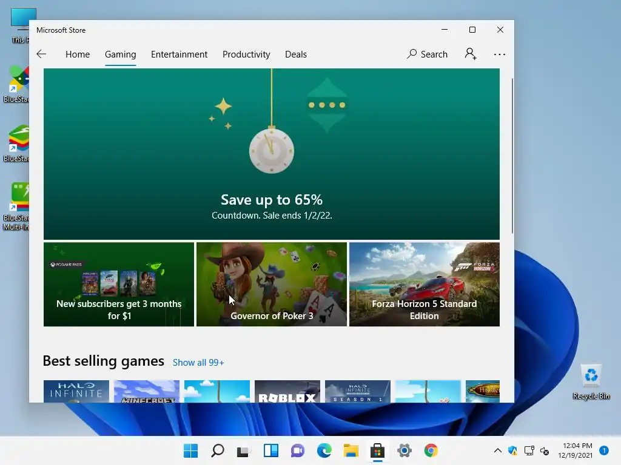Open the Productivity tab
Image resolution: width=621 pixels, height=465 pixels.
246,54
